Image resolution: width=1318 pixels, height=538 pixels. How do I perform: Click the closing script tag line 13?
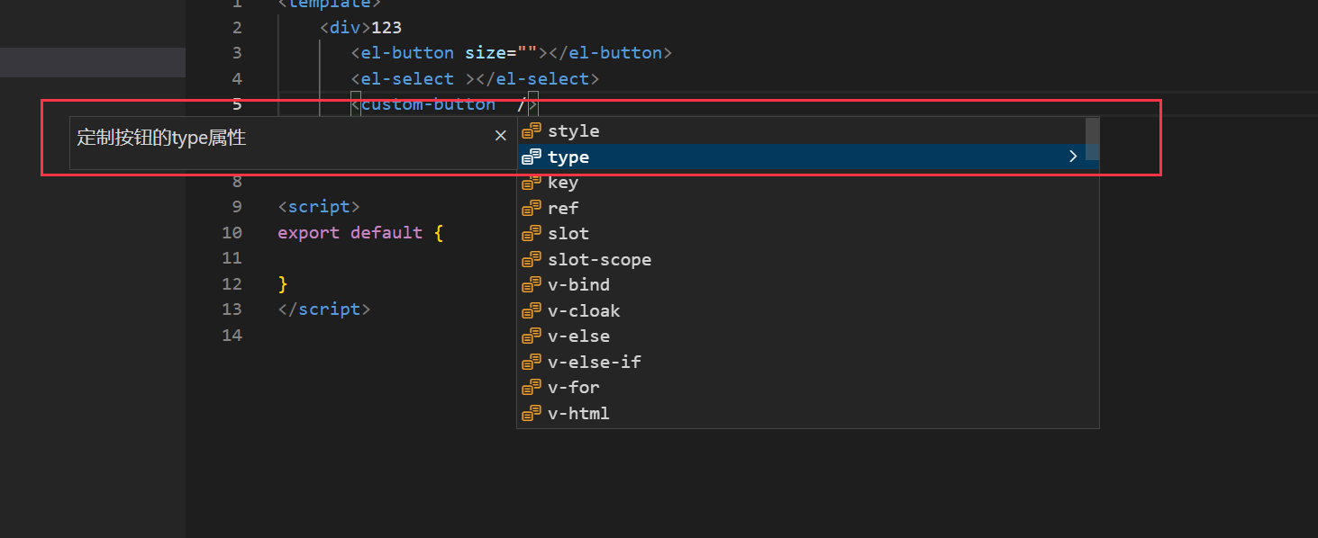(324, 309)
